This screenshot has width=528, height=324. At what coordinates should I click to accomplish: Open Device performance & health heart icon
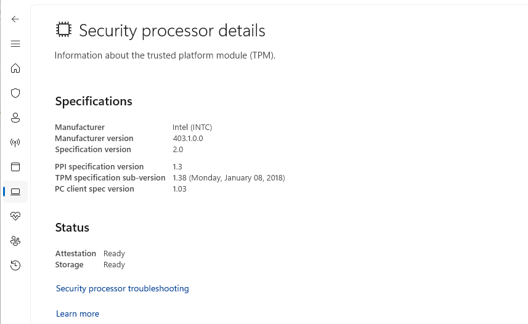pos(15,216)
